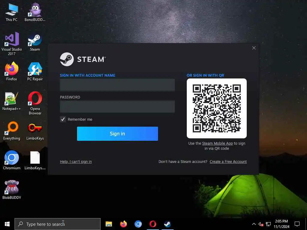Open the taskbar clock and date

281,224
